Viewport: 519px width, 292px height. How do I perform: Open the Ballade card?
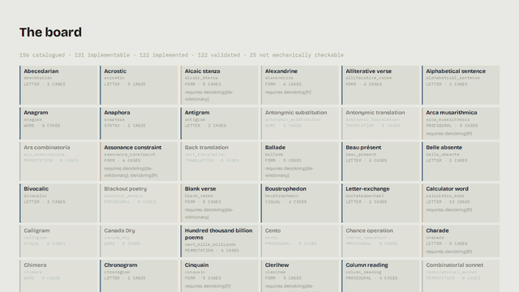click(x=300, y=161)
